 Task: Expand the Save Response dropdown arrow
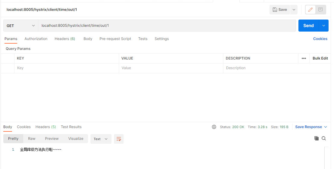click(x=326, y=127)
